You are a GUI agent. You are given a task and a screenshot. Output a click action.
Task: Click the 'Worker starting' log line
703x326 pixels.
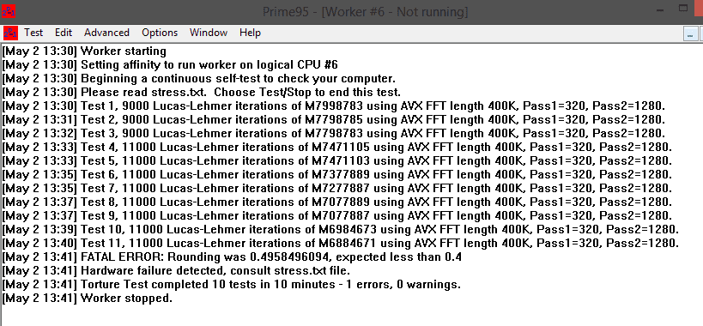pos(84,51)
